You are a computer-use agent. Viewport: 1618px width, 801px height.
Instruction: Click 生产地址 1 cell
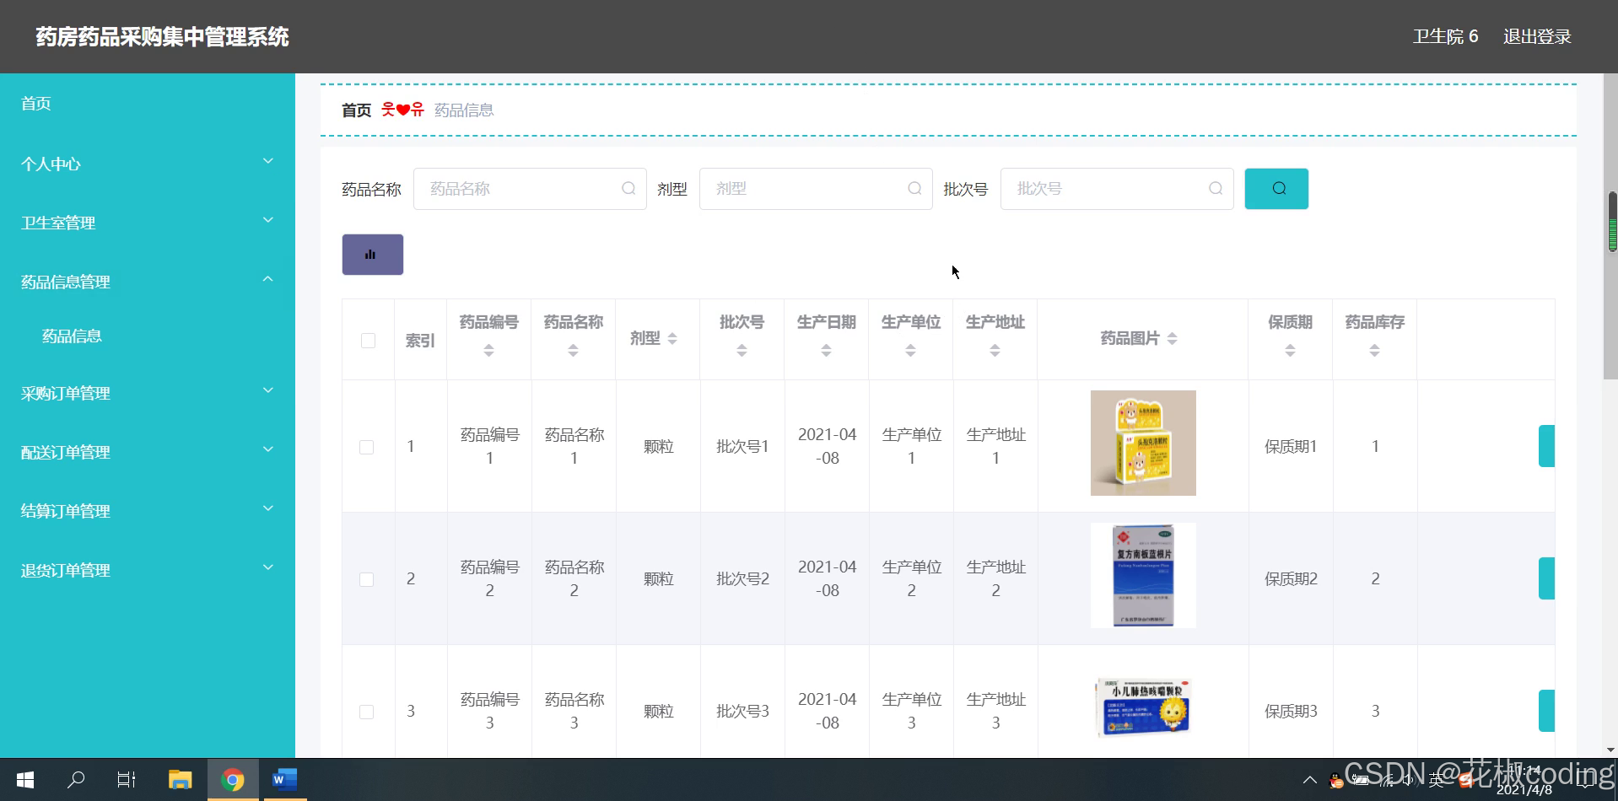tap(995, 446)
